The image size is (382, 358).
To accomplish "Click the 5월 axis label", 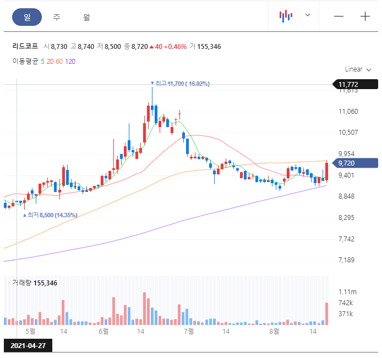I will [x=30, y=331].
